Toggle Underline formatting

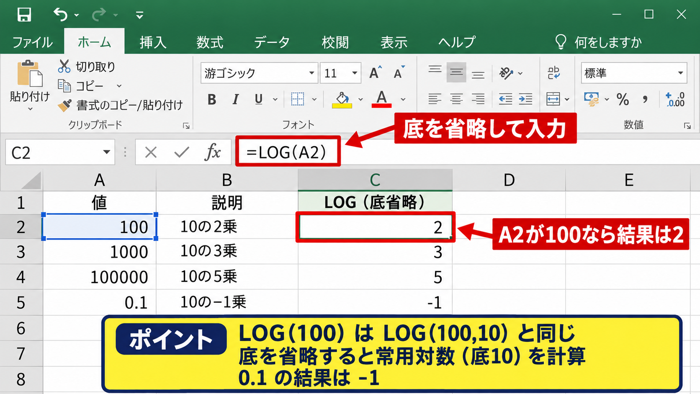[x=259, y=99]
